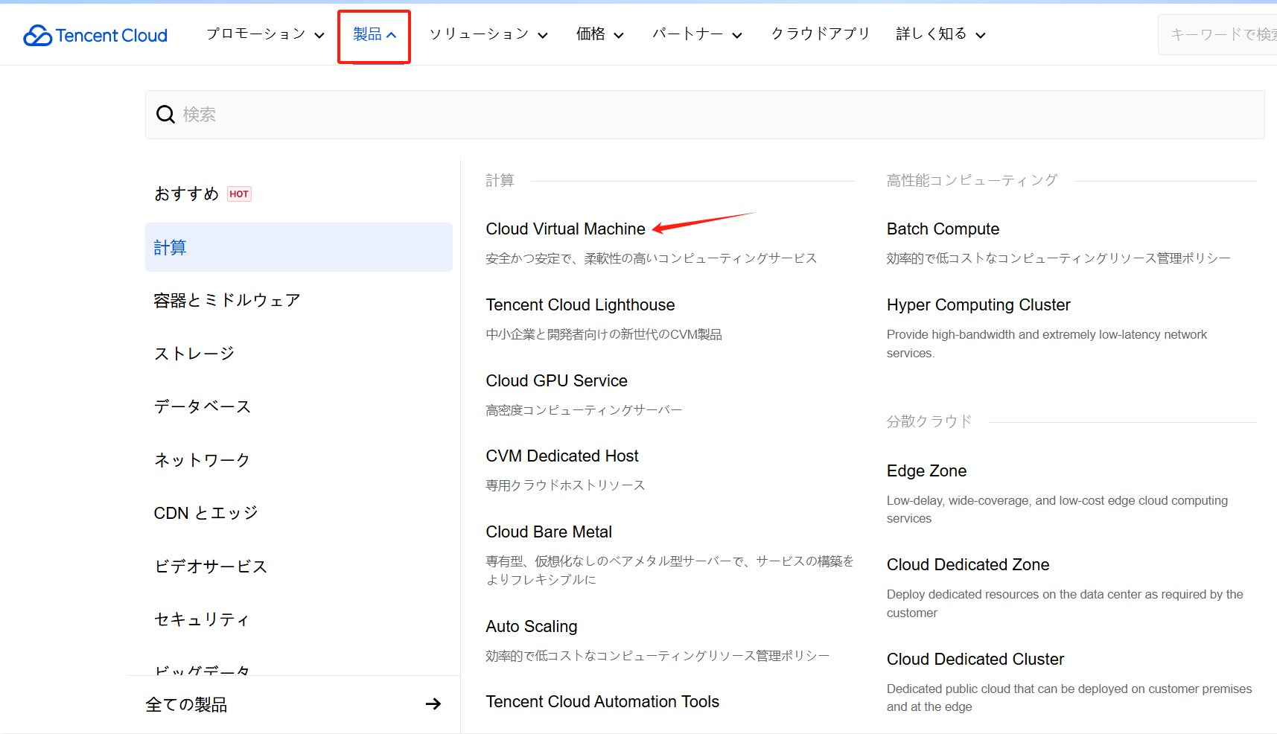Open the Batch Compute product link

pos(943,229)
